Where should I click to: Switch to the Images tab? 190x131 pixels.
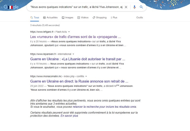click(67, 17)
